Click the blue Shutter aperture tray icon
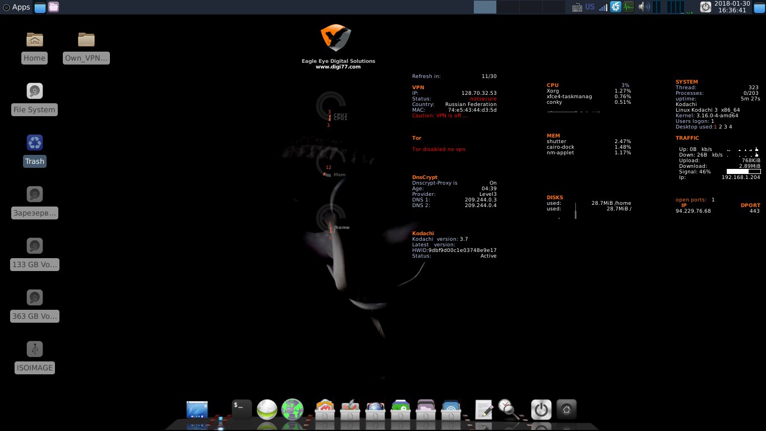766x431 pixels. tap(616, 7)
